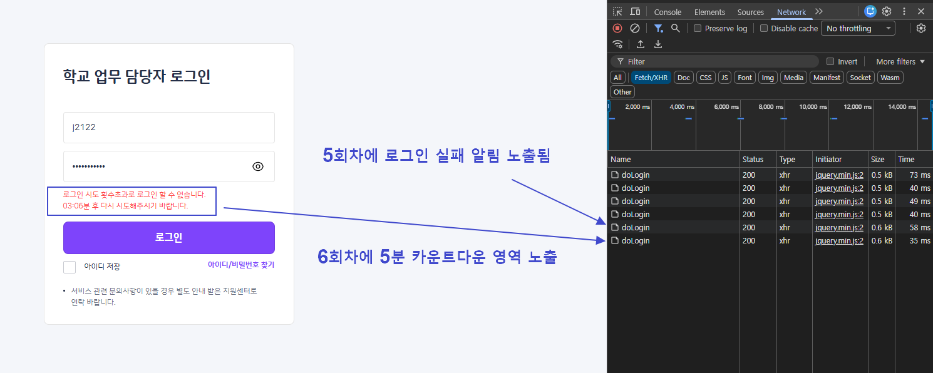The width and height of the screenshot is (933, 373).
Task: Tick the Invert filter checkbox
Action: 830,61
